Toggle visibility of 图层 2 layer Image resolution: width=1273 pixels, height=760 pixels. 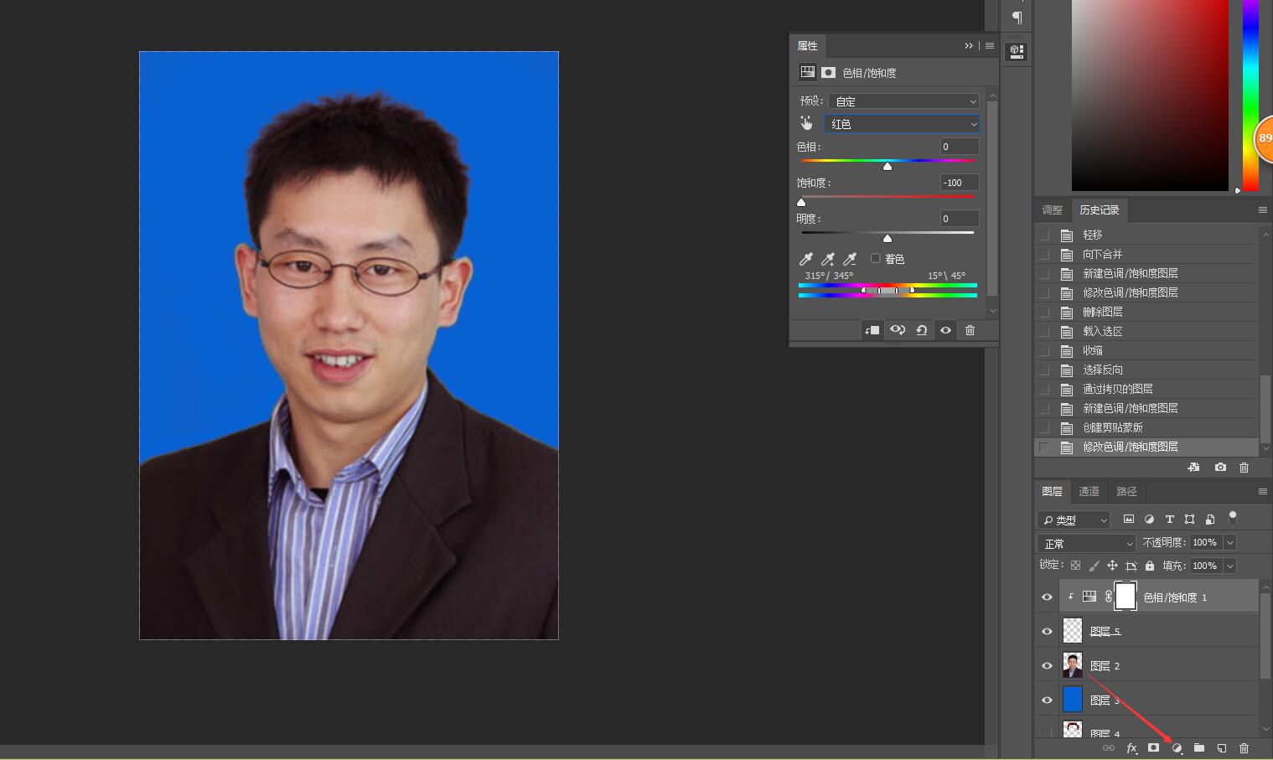click(1046, 664)
